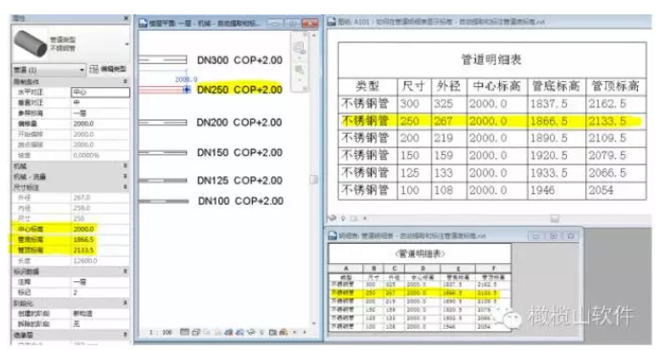Click the Reveal Hidden Elements lightbulb icon
The height and width of the screenshot is (350, 660).
pyautogui.click(x=262, y=332)
